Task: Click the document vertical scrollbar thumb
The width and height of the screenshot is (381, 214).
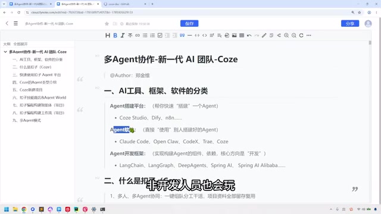Action: coord(370,43)
